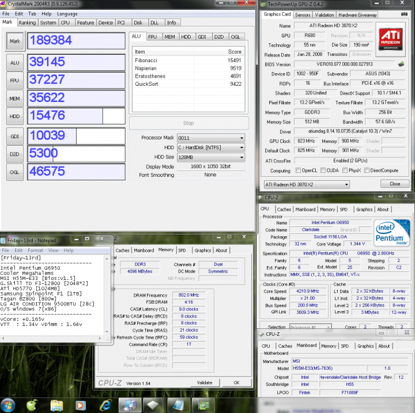Viewport: 415px width, 413px height.
Task: Open the File menu in CrystalMark
Action: 6,14
